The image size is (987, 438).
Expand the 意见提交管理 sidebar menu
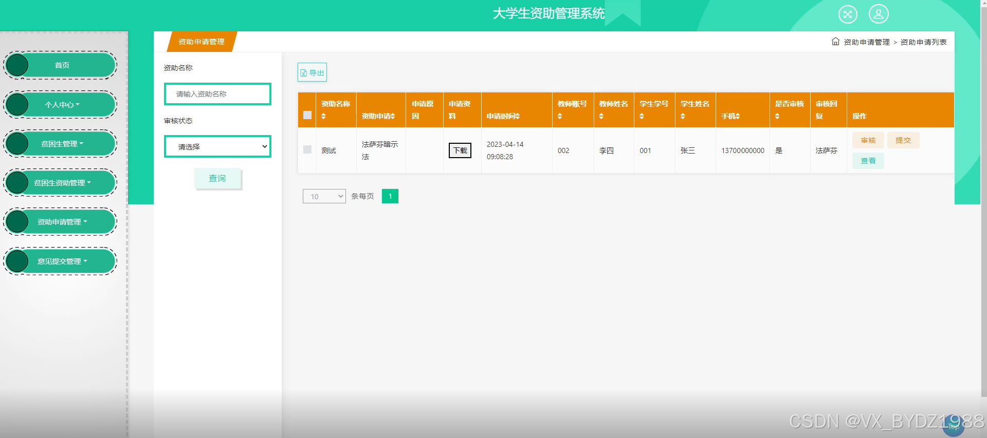pos(60,261)
